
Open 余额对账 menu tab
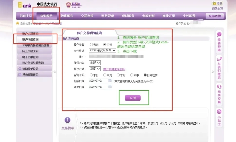(x=148, y=16)
